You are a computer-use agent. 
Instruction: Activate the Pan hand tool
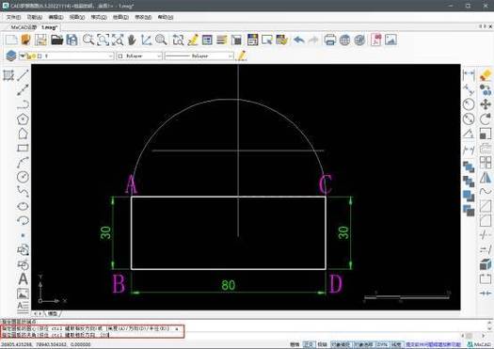[132, 40]
